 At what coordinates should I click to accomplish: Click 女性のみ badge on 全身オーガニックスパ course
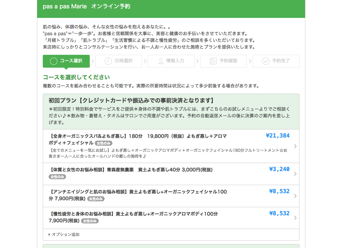[103, 143]
